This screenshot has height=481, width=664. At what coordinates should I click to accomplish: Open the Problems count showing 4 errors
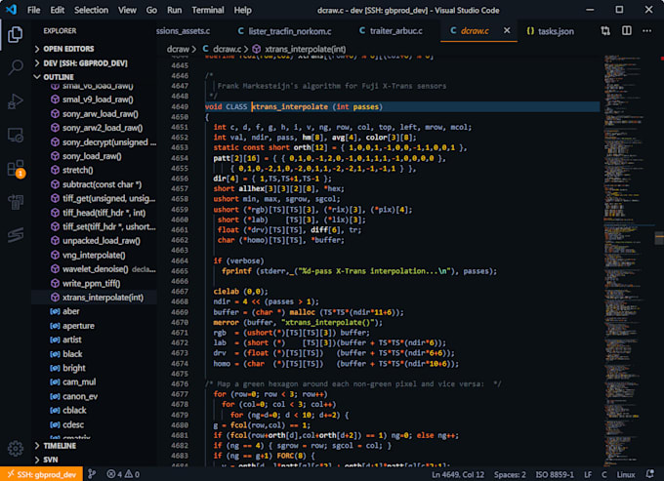point(123,474)
